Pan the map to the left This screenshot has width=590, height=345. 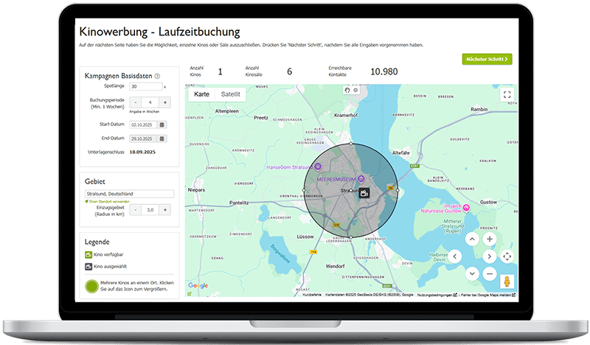(x=454, y=257)
